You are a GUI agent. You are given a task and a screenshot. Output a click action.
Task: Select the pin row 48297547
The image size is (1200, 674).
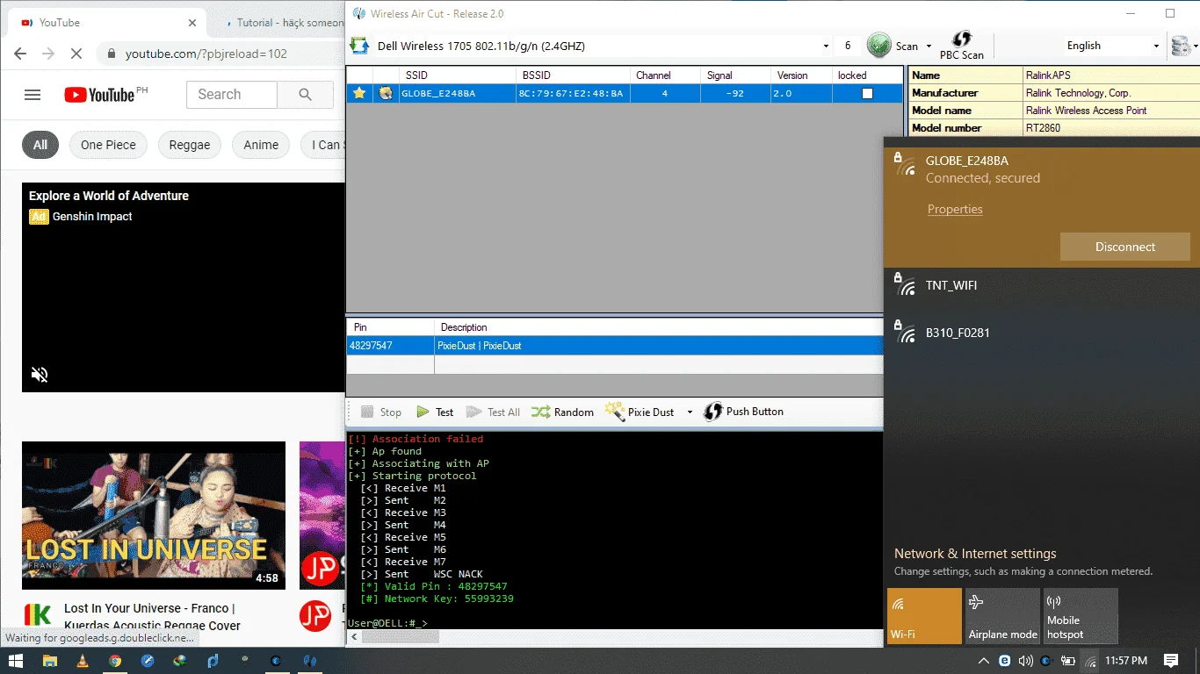615,346
